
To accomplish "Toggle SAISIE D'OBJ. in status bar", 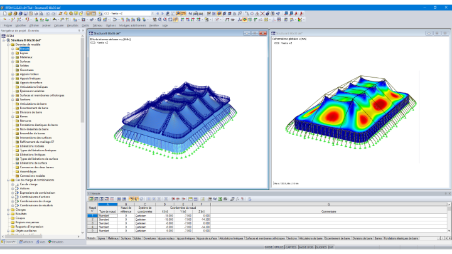I will click(306, 247).
